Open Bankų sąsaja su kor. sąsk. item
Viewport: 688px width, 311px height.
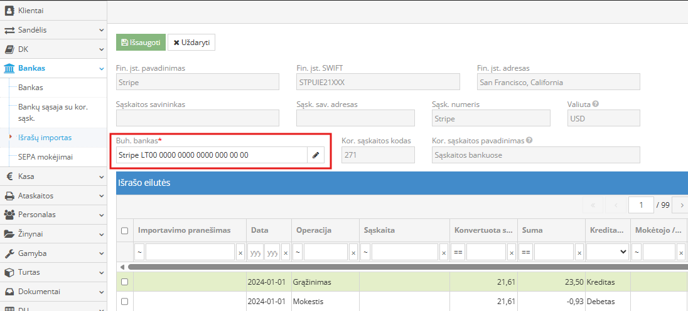tap(53, 112)
